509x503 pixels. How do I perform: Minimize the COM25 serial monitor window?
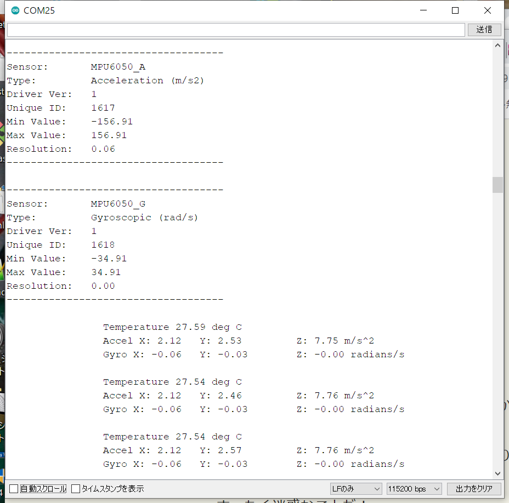(x=423, y=11)
